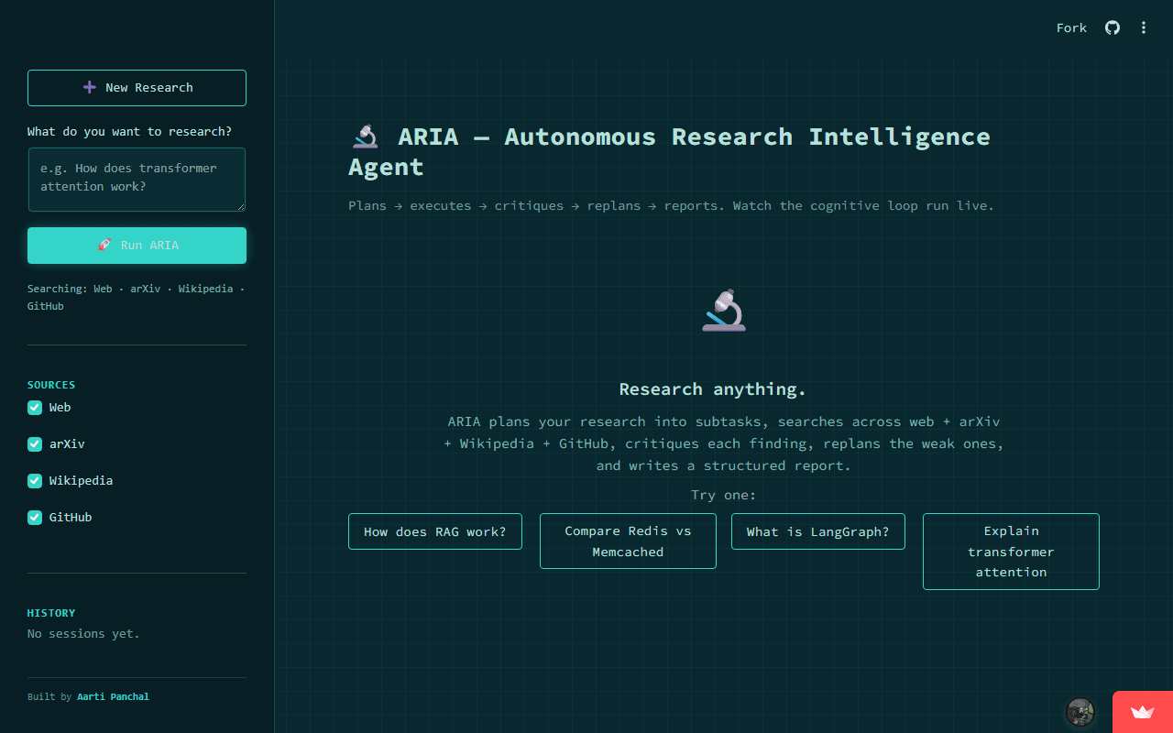
Task: Open the Aarti Panchal author link
Action: coord(113,697)
